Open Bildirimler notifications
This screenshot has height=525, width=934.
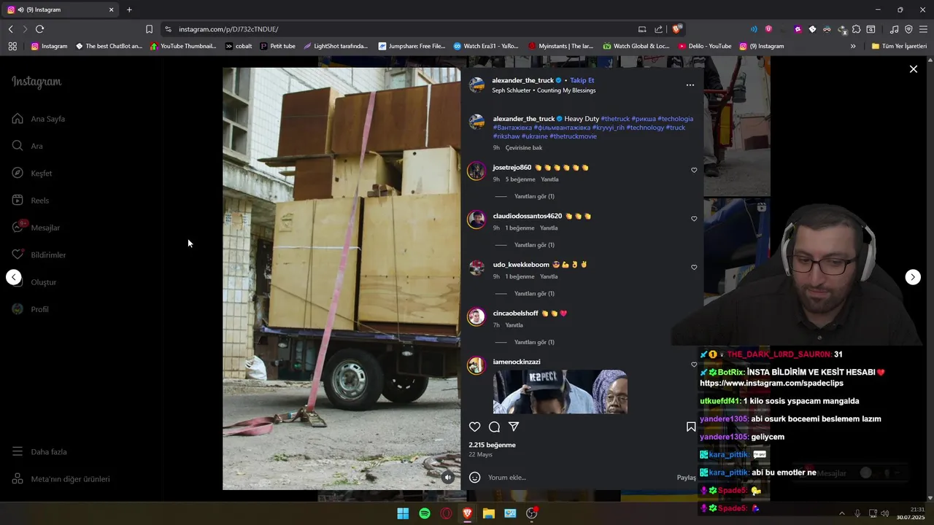(x=39, y=254)
